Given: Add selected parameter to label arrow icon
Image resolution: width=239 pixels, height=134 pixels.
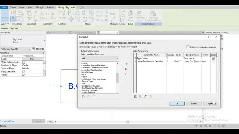Looking at the screenshot, I should click(x=126, y=63).
